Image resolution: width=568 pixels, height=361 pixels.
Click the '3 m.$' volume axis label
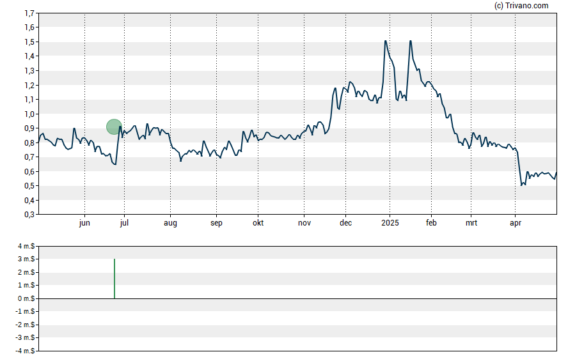[26, 259]
